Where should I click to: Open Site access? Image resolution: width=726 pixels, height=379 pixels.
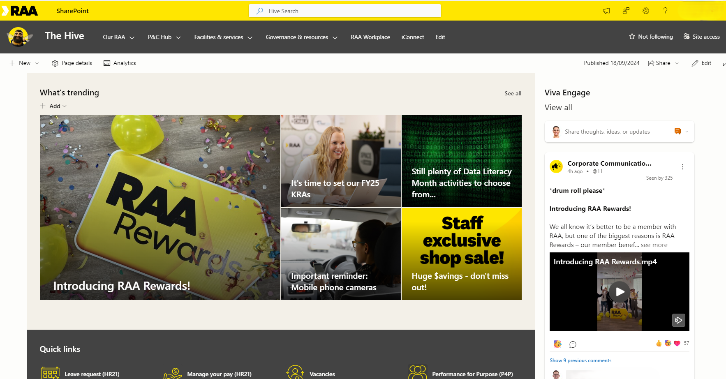tap(701, 37)
